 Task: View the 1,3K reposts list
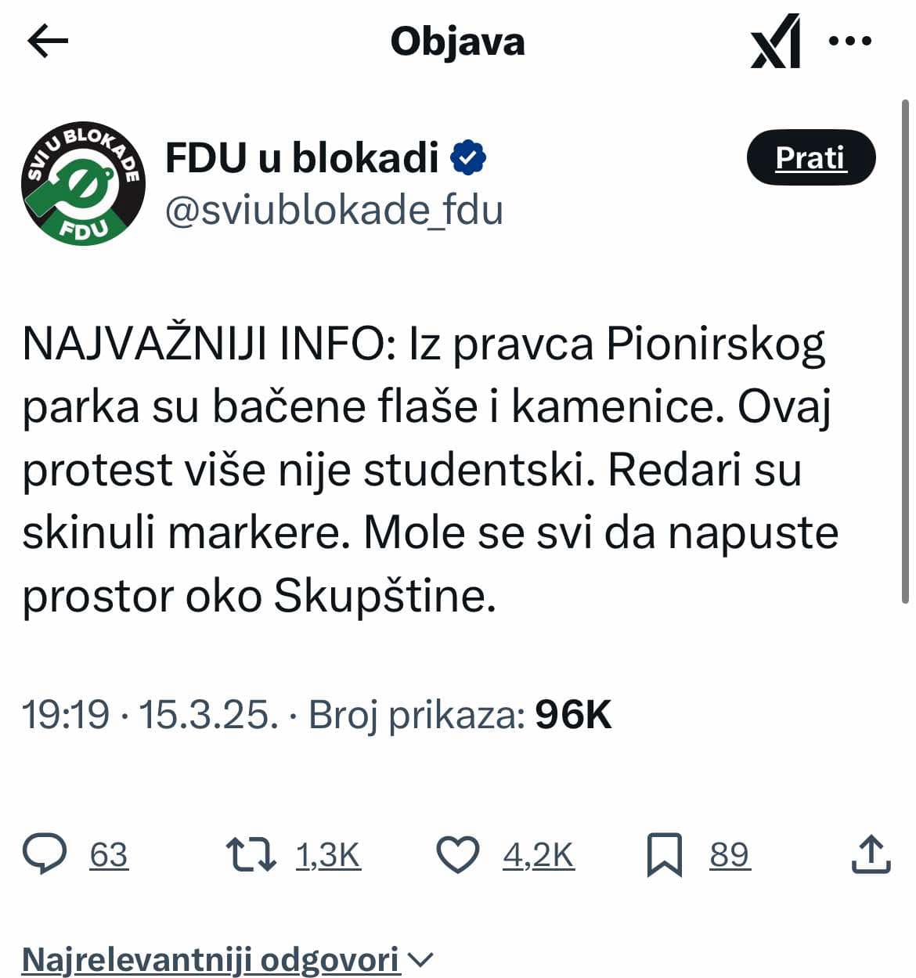point(328,855)
